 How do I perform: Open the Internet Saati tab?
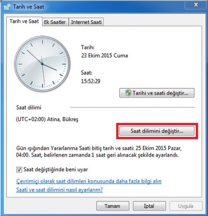(86, 22)
